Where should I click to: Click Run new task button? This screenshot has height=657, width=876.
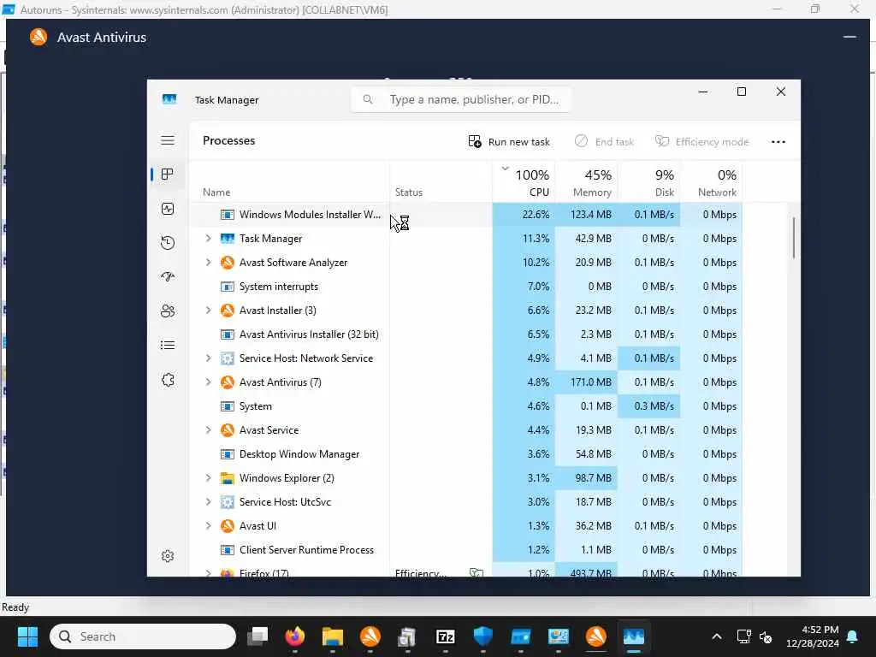tap(509, 142)
